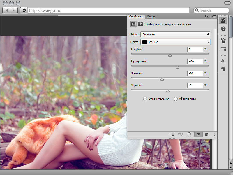The image size is (233, 175).
Task: Open the Paragraph panel icon
Action: [x=223, y=69]
